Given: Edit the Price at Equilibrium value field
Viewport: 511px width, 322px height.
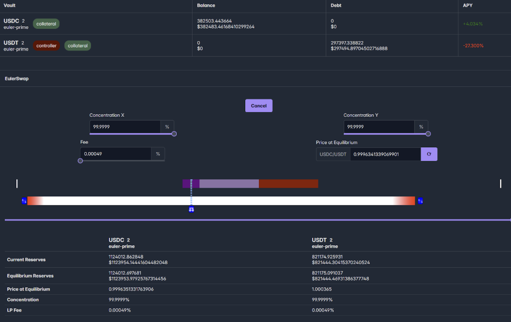Looking at the screenshot, I should tap(385, 154).
